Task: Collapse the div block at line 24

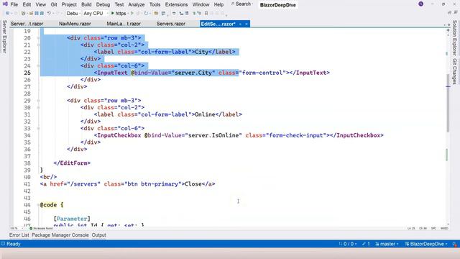Action: pos(38,65)
